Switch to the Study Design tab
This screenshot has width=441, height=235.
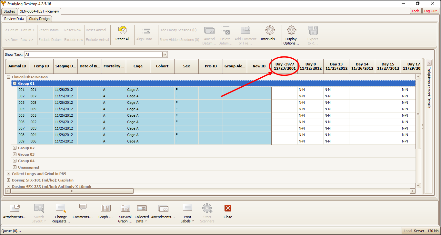pos(39,19)
